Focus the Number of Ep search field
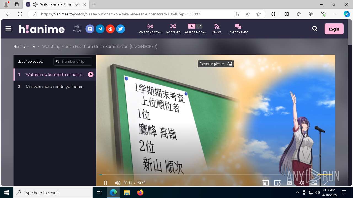The width and height of the screenshot is (353, 198). pos(73,62)
